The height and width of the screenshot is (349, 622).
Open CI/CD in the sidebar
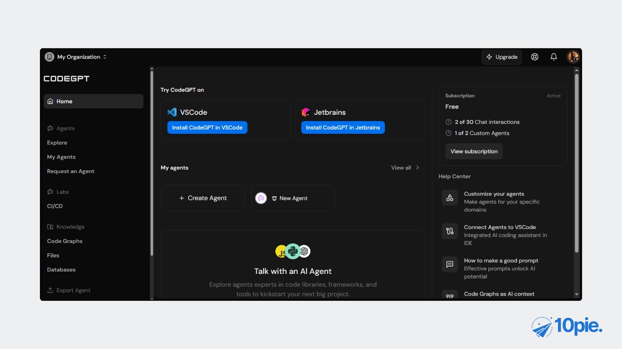(x=55, y=206)
